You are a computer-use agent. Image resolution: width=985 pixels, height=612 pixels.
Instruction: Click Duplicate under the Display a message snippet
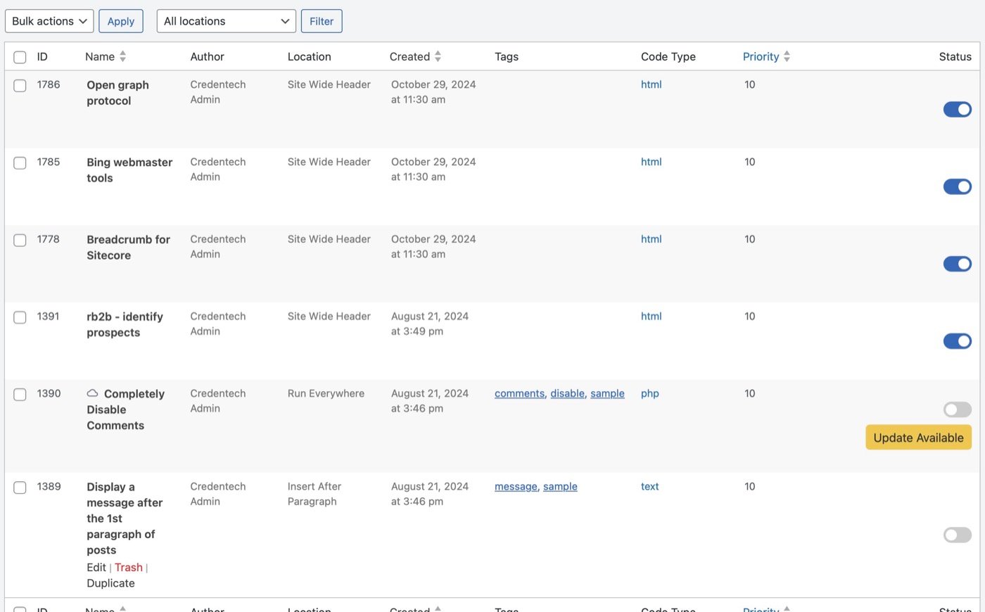[x=110, y=583]
